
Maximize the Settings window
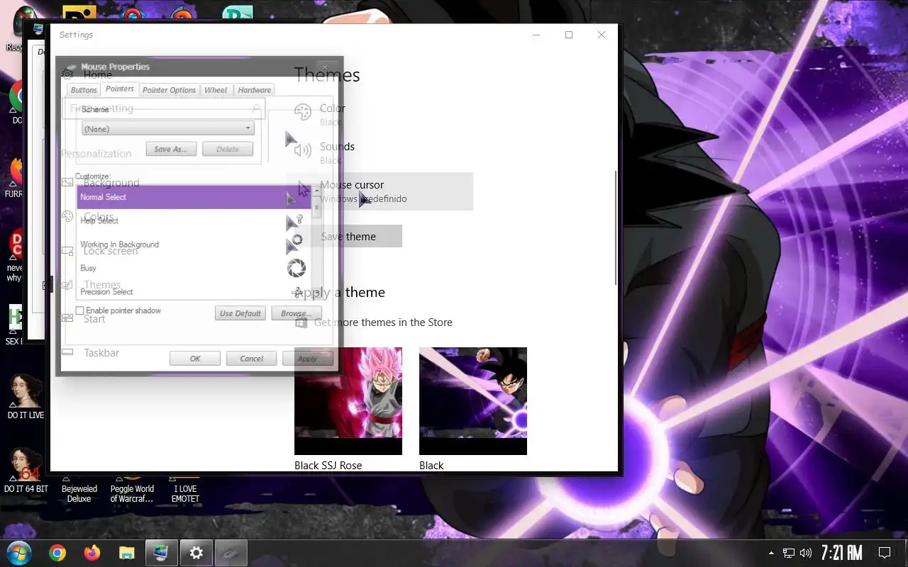(x=569, y=35)
